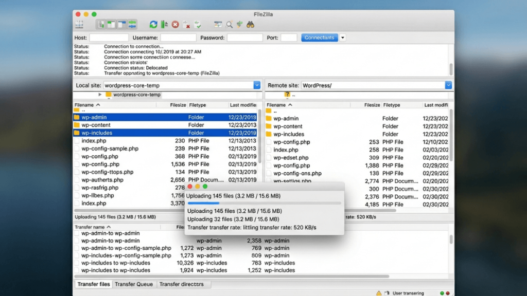
Task: Click the green status indicator light
Action: tap(442, 293)
